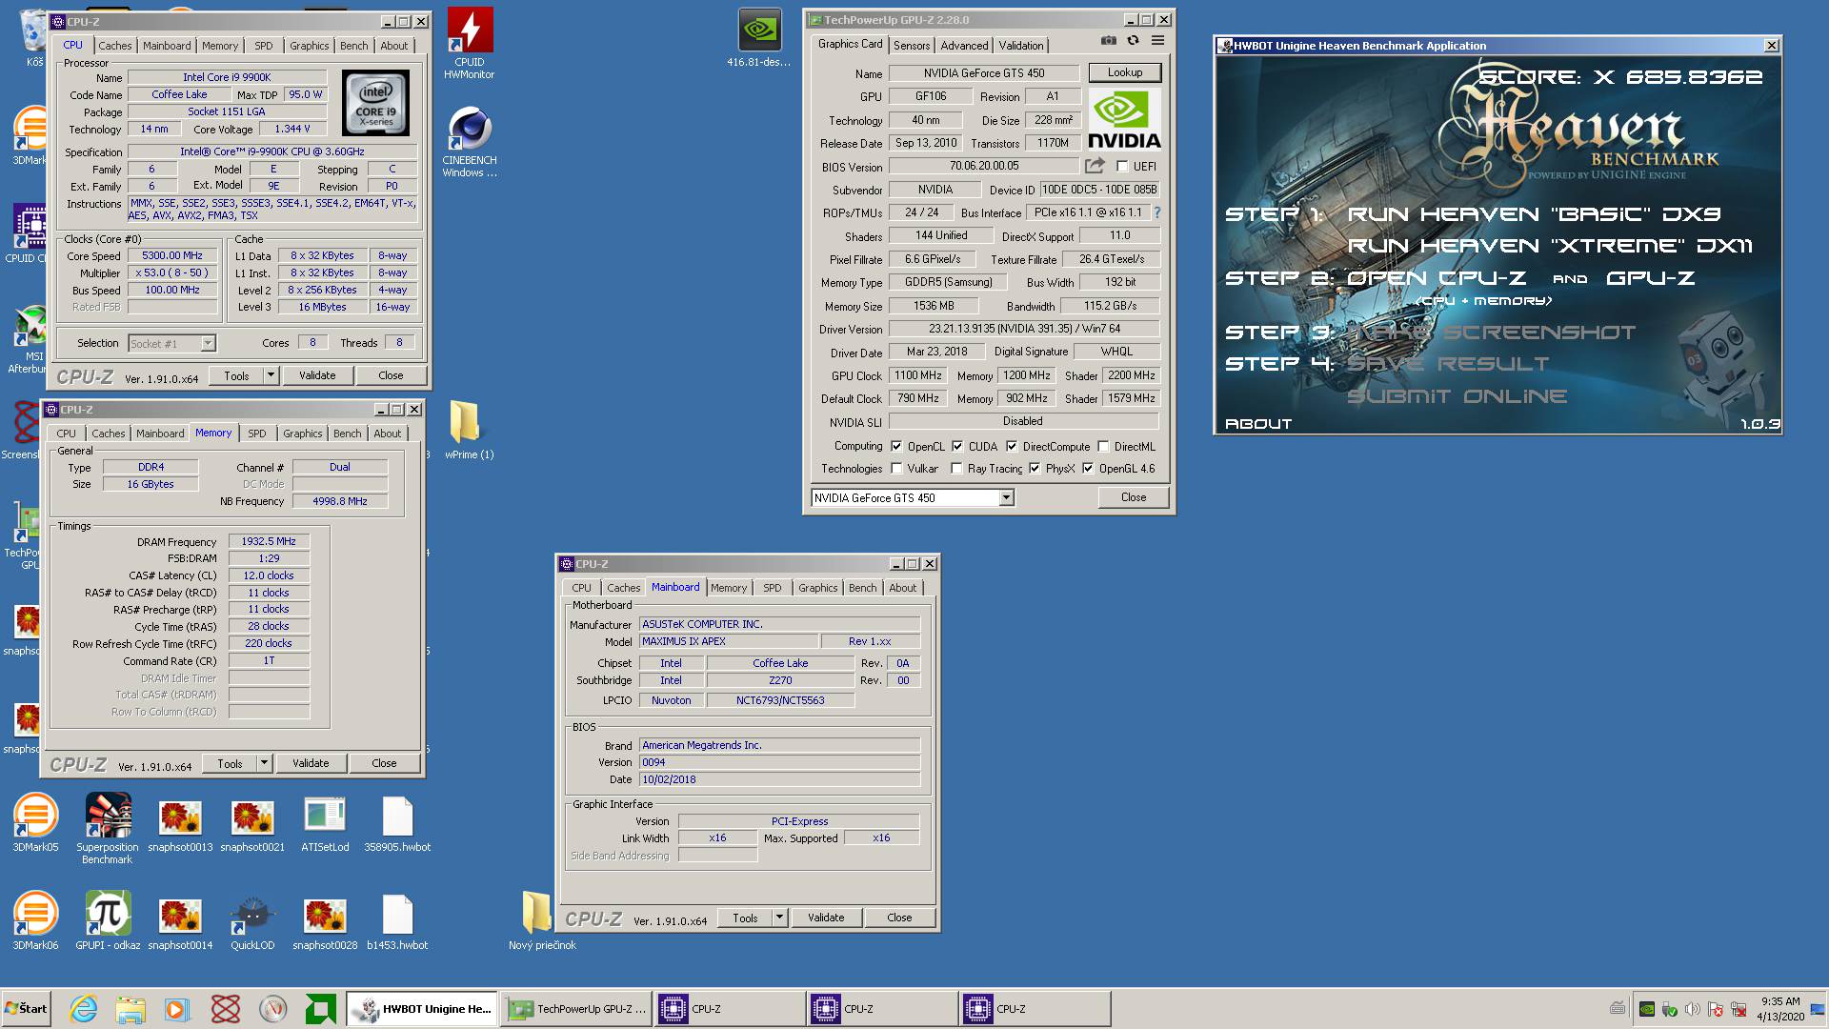Click the GPU-Z BIOS share/export icon
The width and height of the screenshot is (1829, 1029).
[1095, 166]
